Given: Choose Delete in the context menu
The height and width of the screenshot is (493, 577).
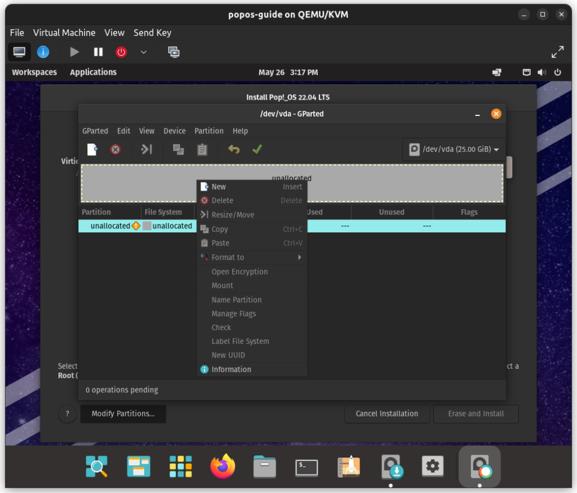Looking at the screenshot, I should tap(252, 200).
